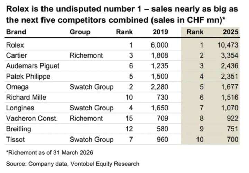Click the 2025 column header
The width and height of the screenshot is (249, 173).
[230, 32]
